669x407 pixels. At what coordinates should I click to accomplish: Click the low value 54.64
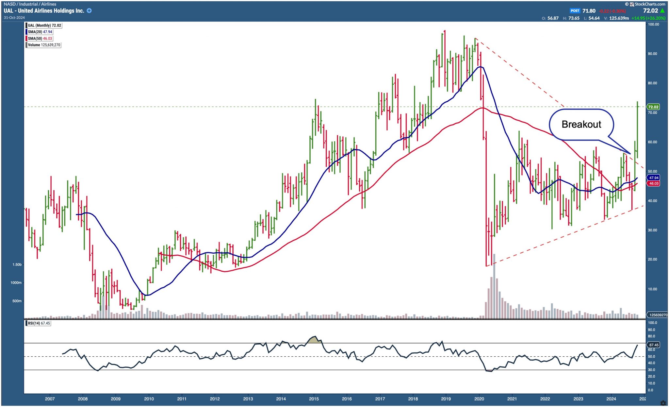[594, 18]
